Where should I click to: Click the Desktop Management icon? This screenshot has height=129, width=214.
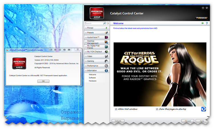[106, 42]
